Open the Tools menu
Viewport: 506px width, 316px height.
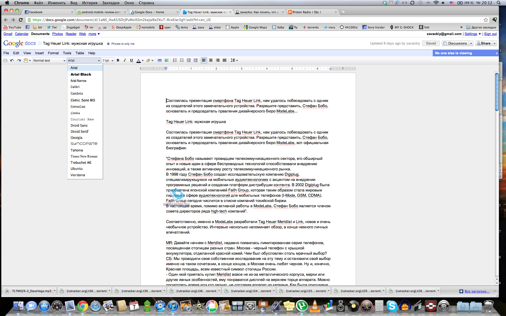click(67, 53)
